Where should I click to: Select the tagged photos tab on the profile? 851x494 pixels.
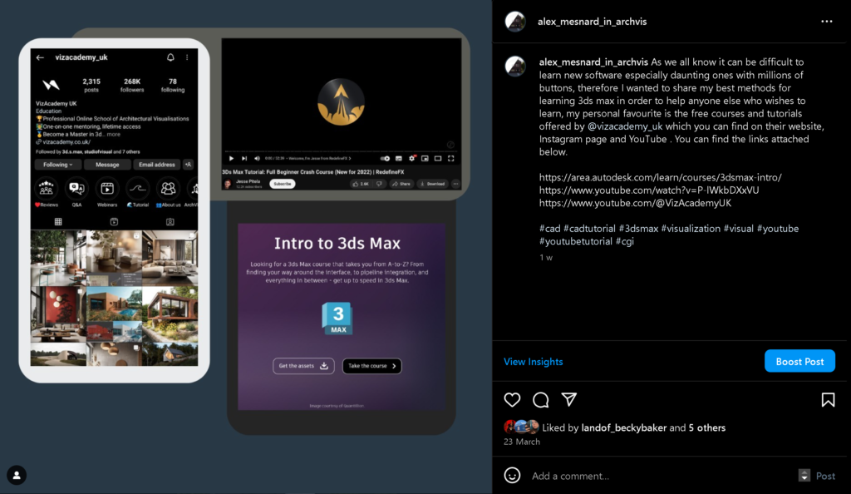click(x=170, y=221)
